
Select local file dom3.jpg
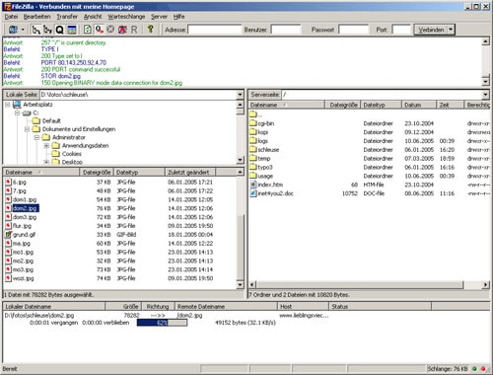coord(21,217)
